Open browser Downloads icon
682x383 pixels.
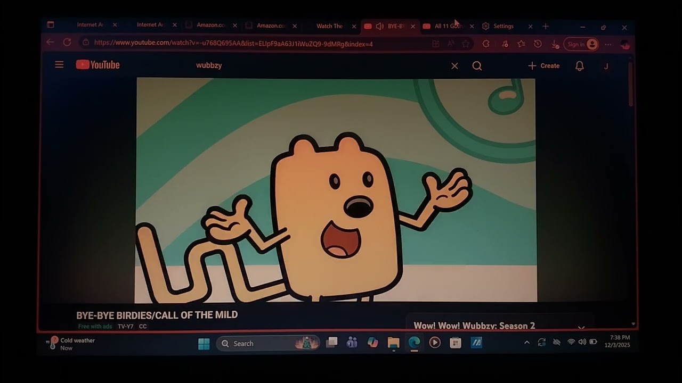coord(555,44)
